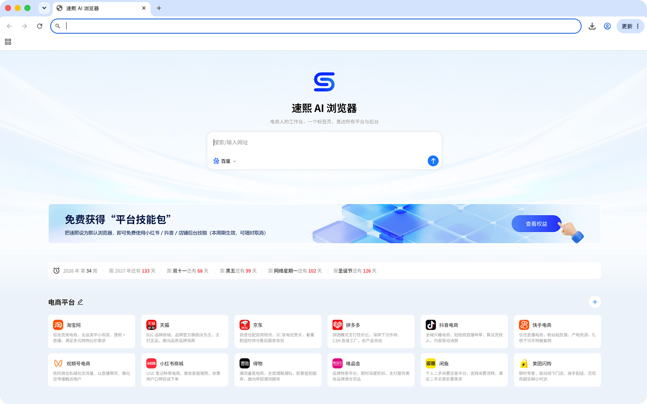Click 距黑五还有 99 天 countdown
Image resolution: width=647 pixels, height=404 pixels.
click(x=238, y=271)
